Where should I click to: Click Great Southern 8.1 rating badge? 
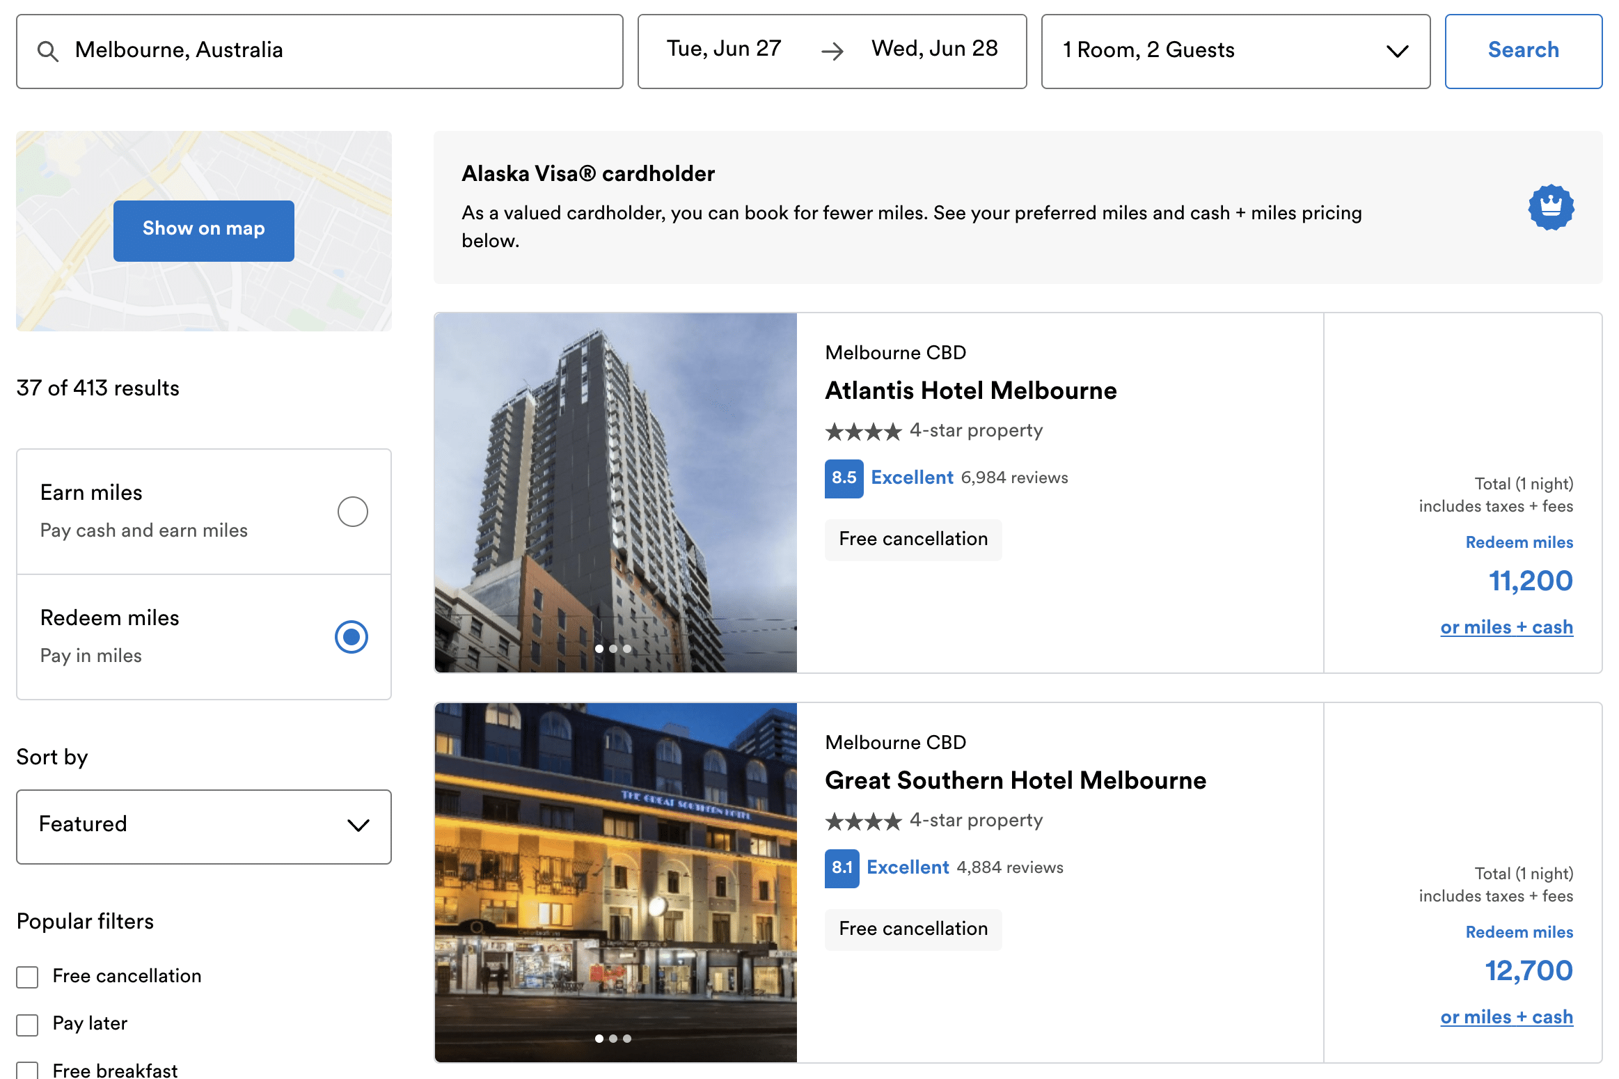(842, 868)
